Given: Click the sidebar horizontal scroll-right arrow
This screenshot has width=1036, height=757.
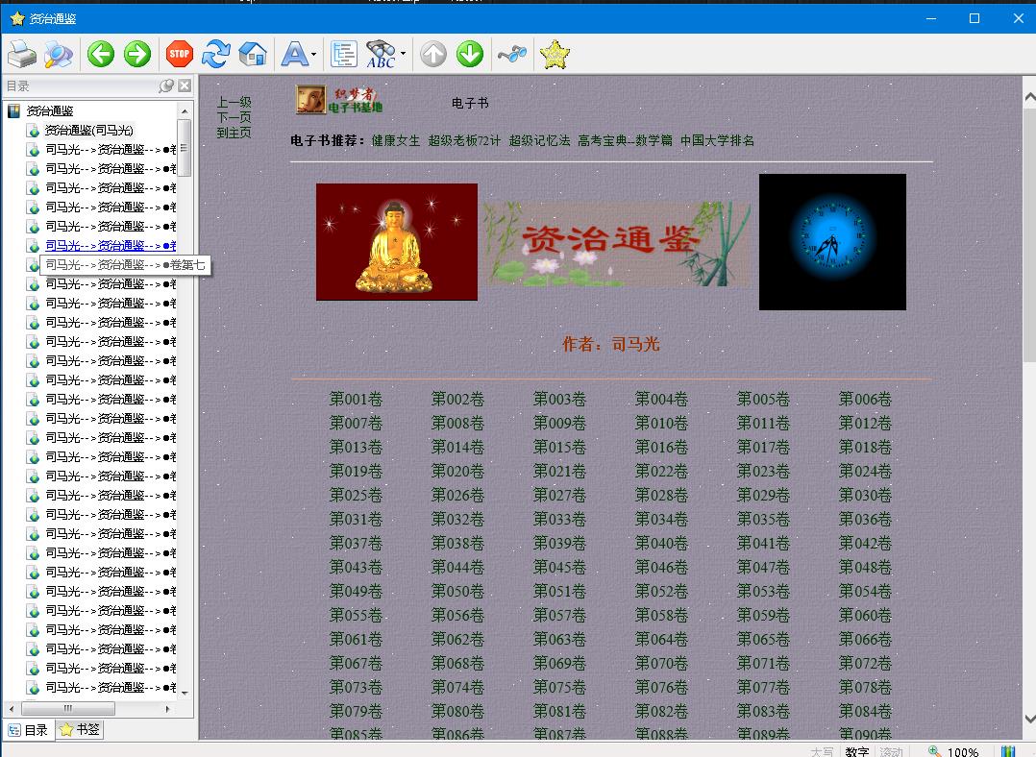Looking at the screenshot, I should click(168, 709).
